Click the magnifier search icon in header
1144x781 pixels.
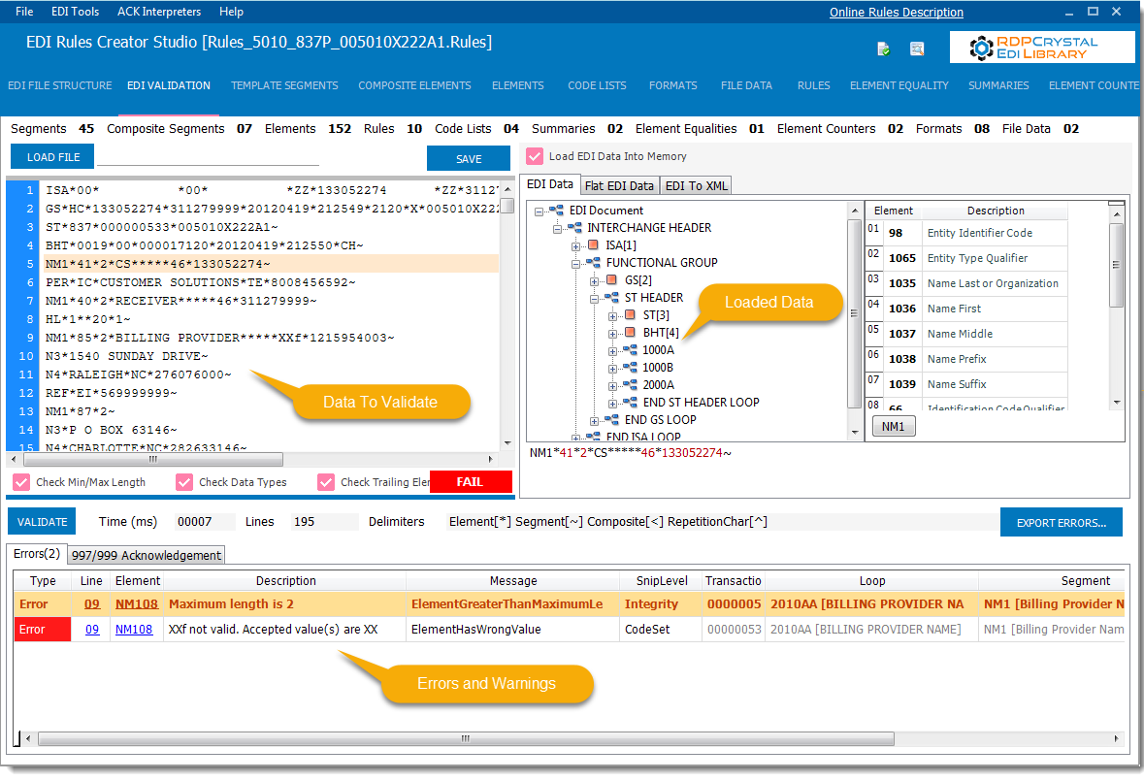[917, 49]
